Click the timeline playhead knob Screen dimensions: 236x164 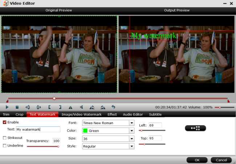click(x=54, y=98)
